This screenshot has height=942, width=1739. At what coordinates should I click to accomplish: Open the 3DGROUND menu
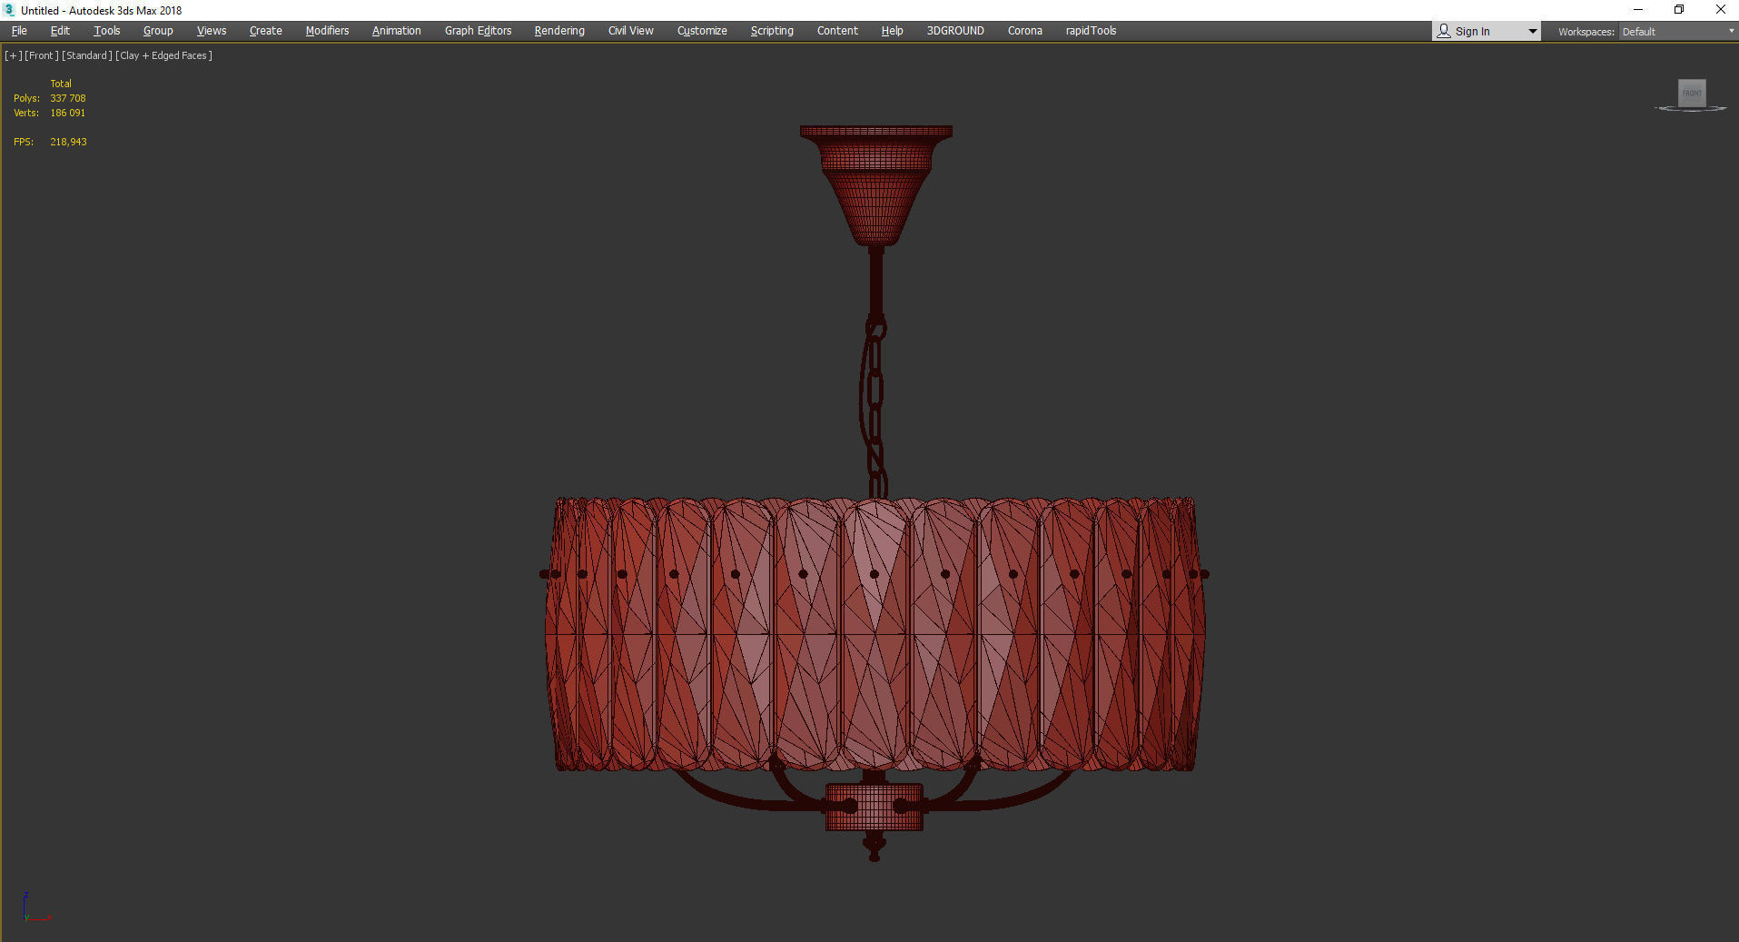click(954, 31)
